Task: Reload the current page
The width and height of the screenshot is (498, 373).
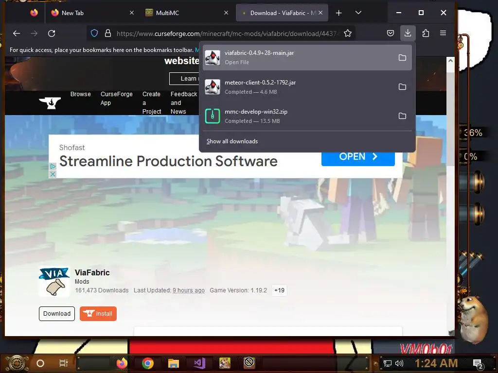Action: 52,34
